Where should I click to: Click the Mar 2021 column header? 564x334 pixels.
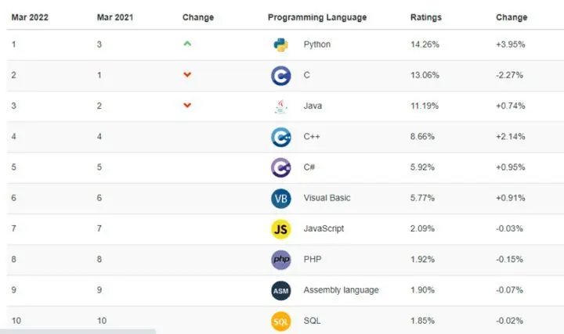pos(116,17)
